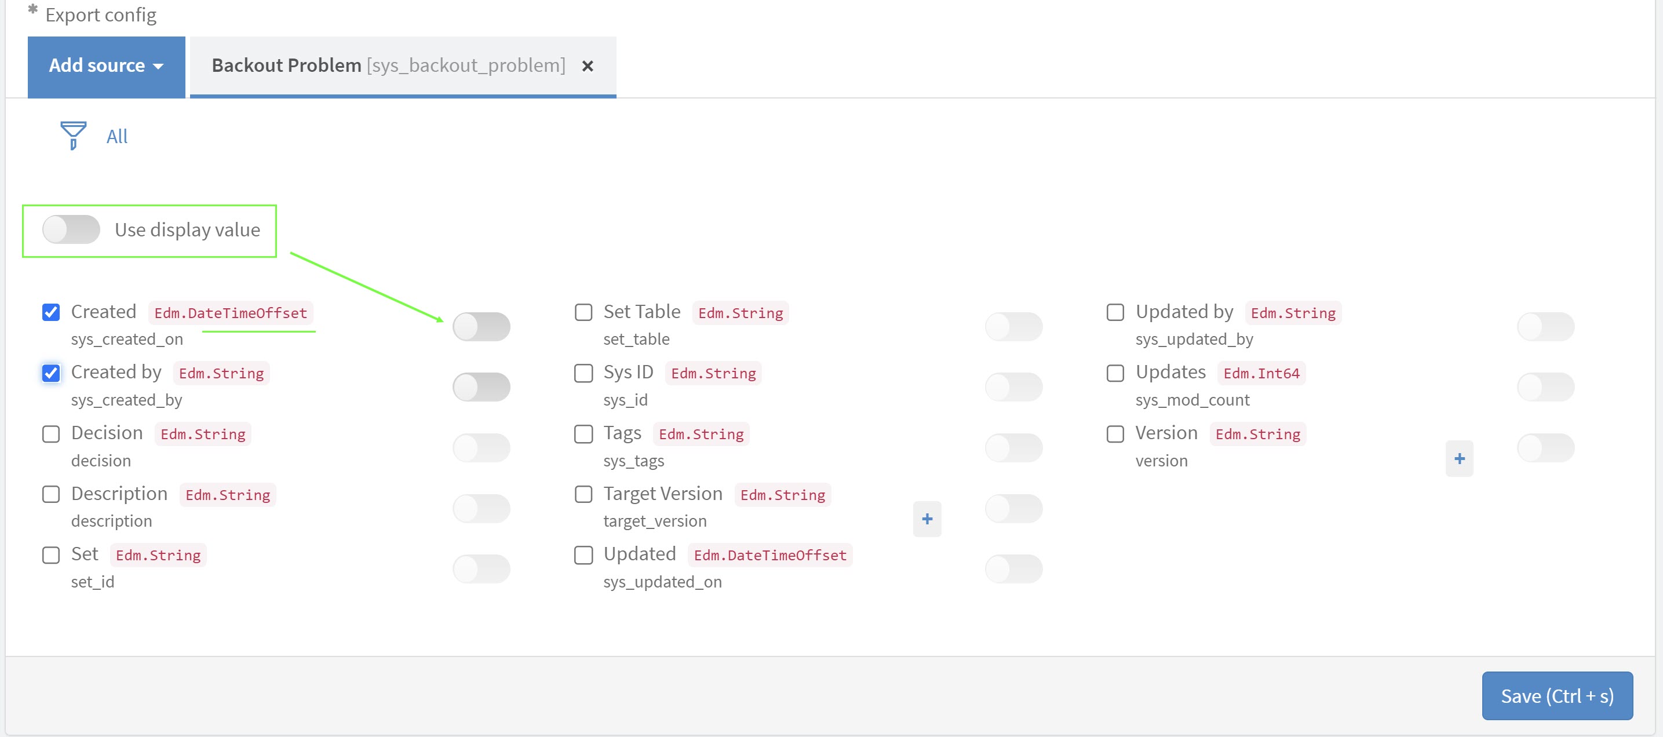Open the Add source dropdown
The width and height of the screenshot is (1663, 737).
106,66
